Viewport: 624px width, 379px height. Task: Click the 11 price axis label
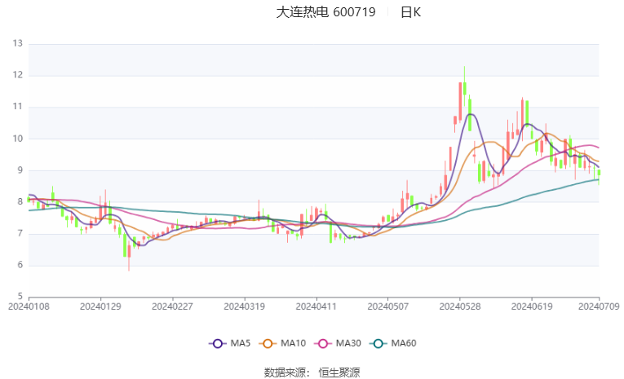click(x=17, y=107)
